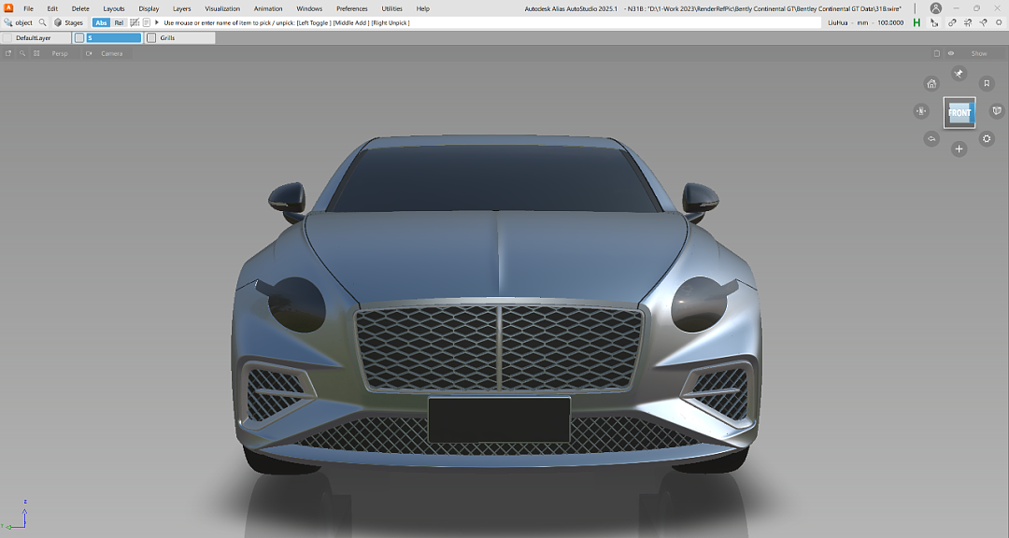The height and width of the screenshot is (538, 1009).
Task: Open the Display menu
Action: [x=149, y=9]
